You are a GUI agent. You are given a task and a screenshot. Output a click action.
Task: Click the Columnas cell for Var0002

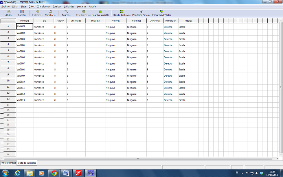point(155,33)
